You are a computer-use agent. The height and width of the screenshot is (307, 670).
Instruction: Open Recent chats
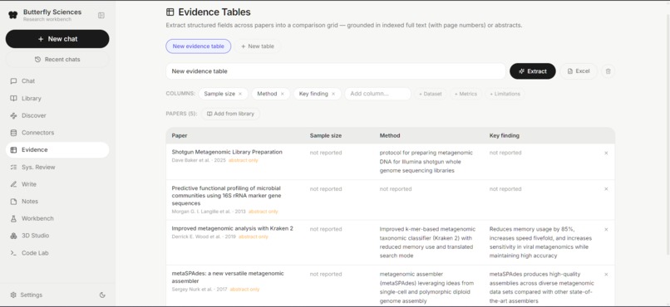(x=57, y=59)
